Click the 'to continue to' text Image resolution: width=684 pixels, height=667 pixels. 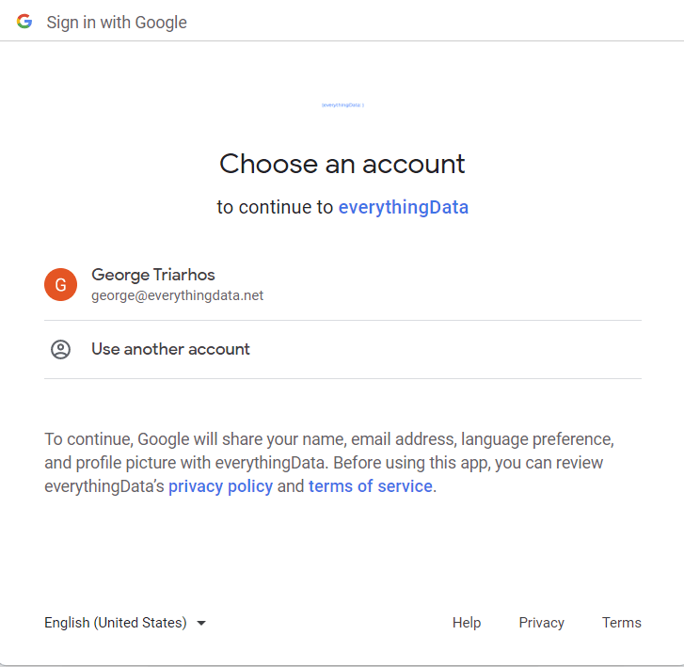click(275, 207)
